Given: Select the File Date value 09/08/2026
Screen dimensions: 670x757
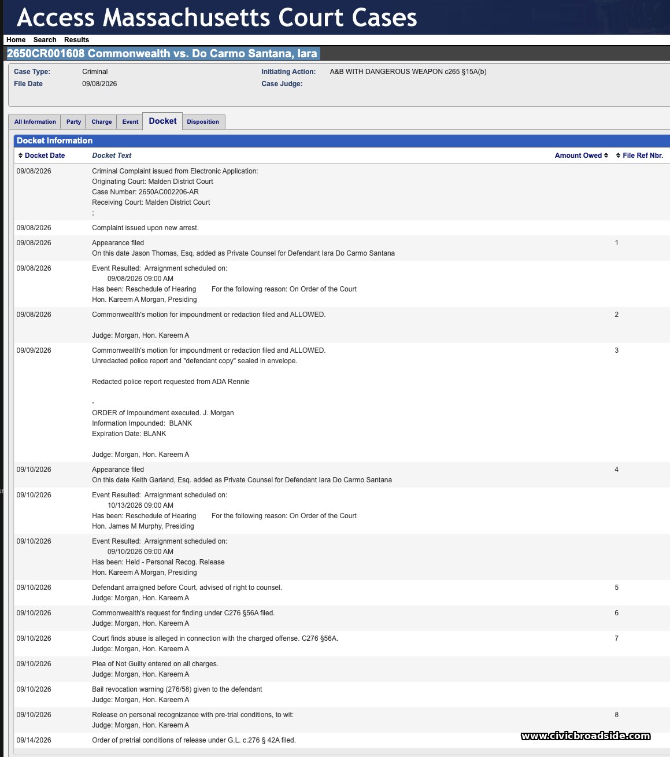Looking at the screenshot, I should click(99, 84).
